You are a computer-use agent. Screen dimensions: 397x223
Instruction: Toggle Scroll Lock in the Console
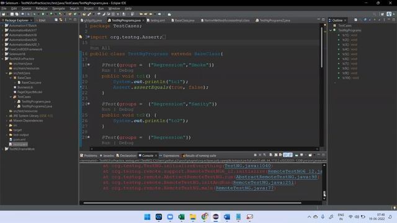[276, 155]
